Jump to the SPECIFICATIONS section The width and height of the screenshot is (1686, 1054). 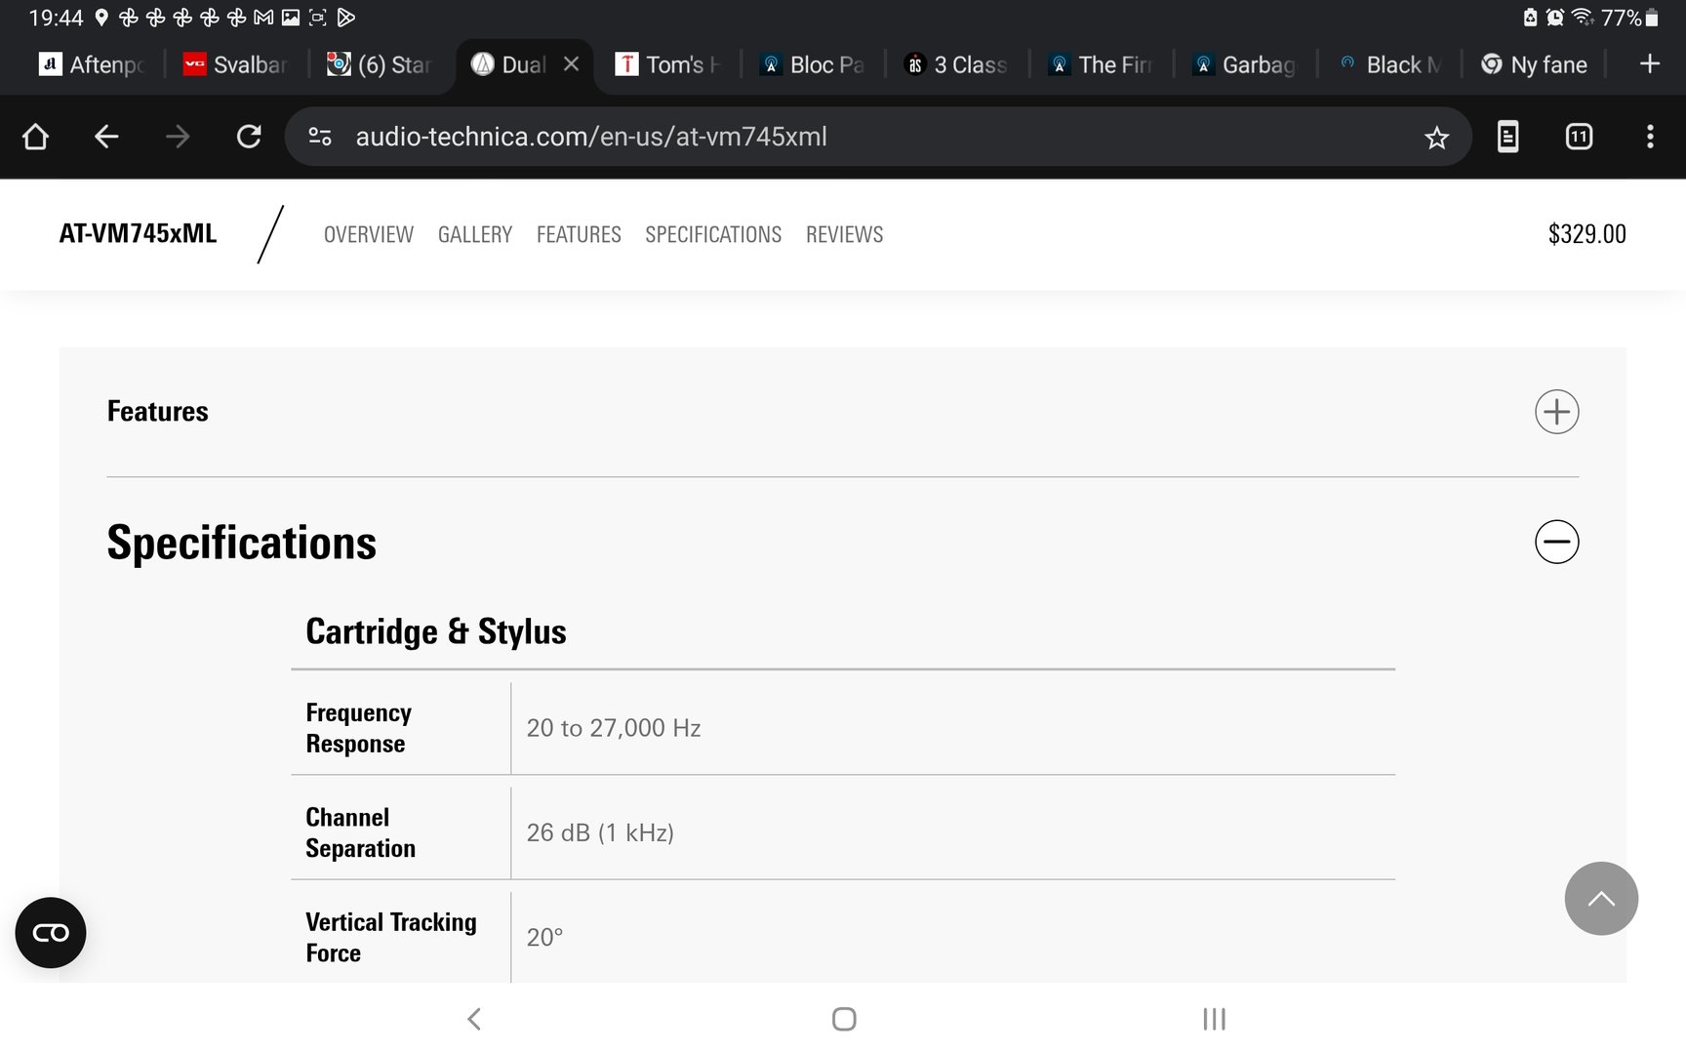713,234
